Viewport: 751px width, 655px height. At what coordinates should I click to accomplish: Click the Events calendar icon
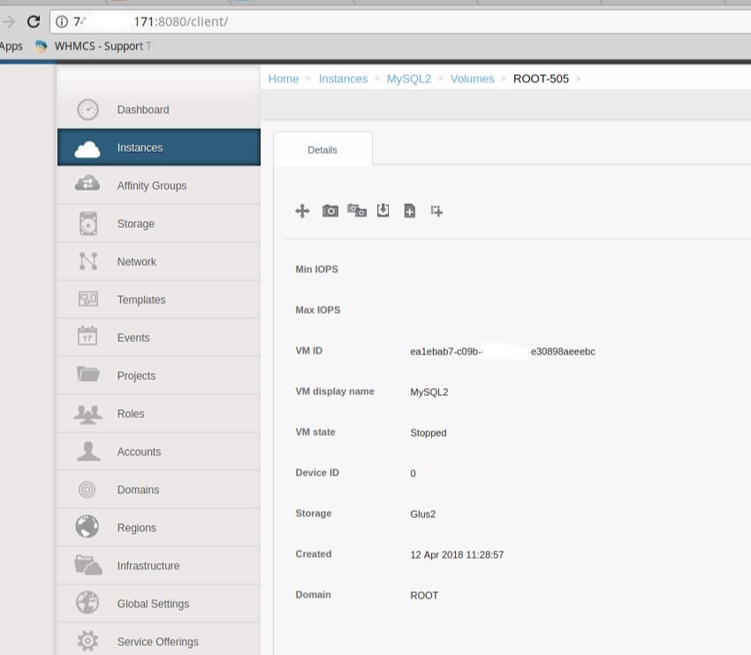[87, 335]
